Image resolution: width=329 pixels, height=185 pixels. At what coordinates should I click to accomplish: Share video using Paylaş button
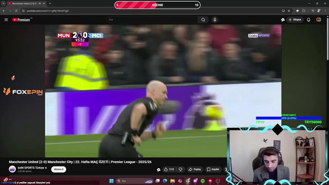pos(195,169)
